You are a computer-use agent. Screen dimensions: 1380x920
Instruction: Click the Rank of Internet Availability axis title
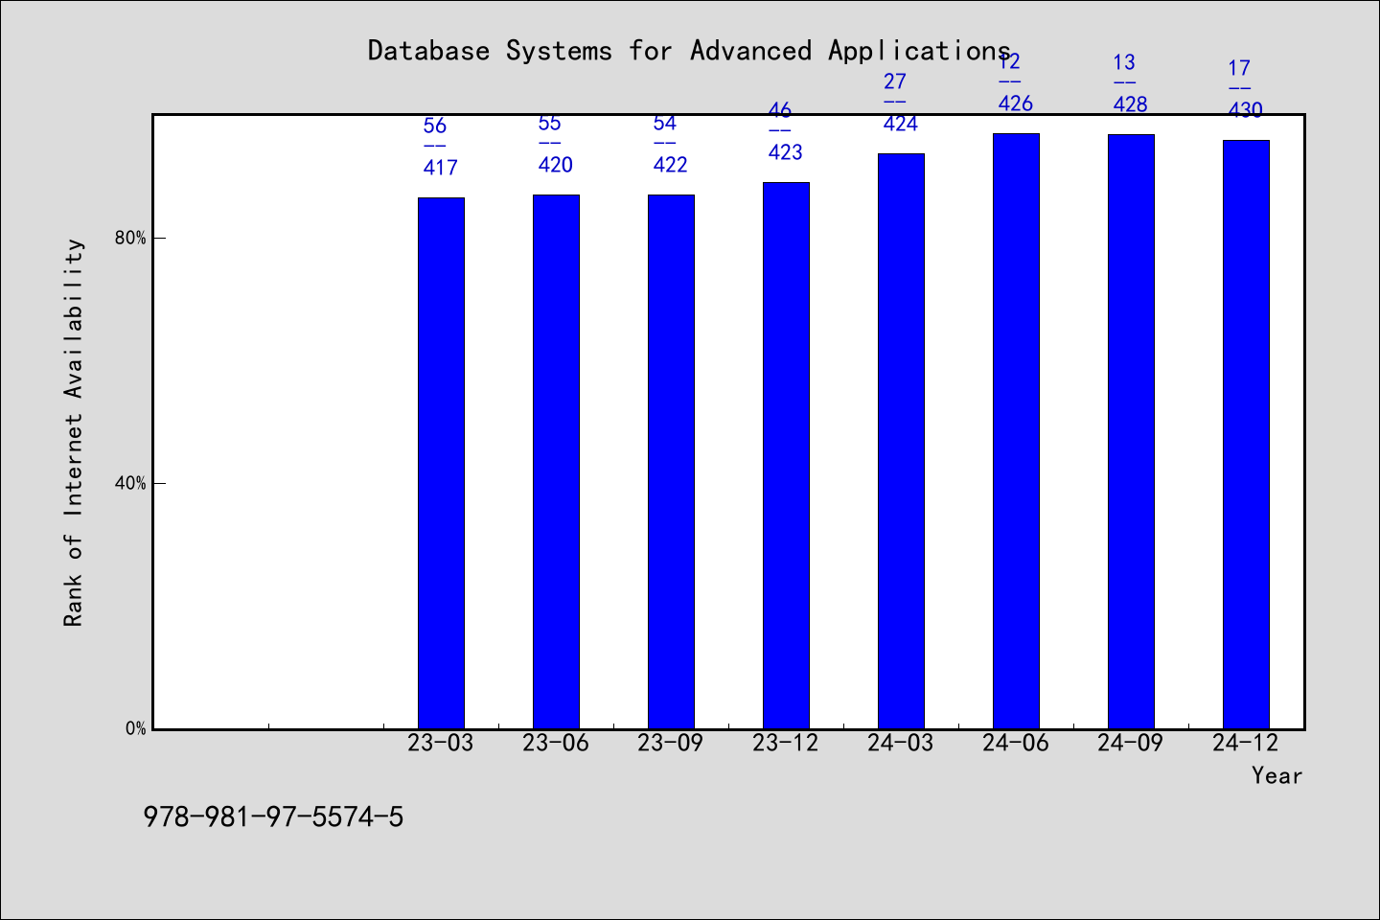click(74, 432)
